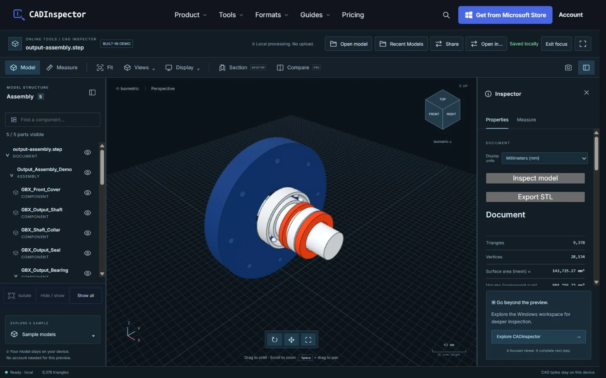Click the TOP face of view cube

coord(443,99)
